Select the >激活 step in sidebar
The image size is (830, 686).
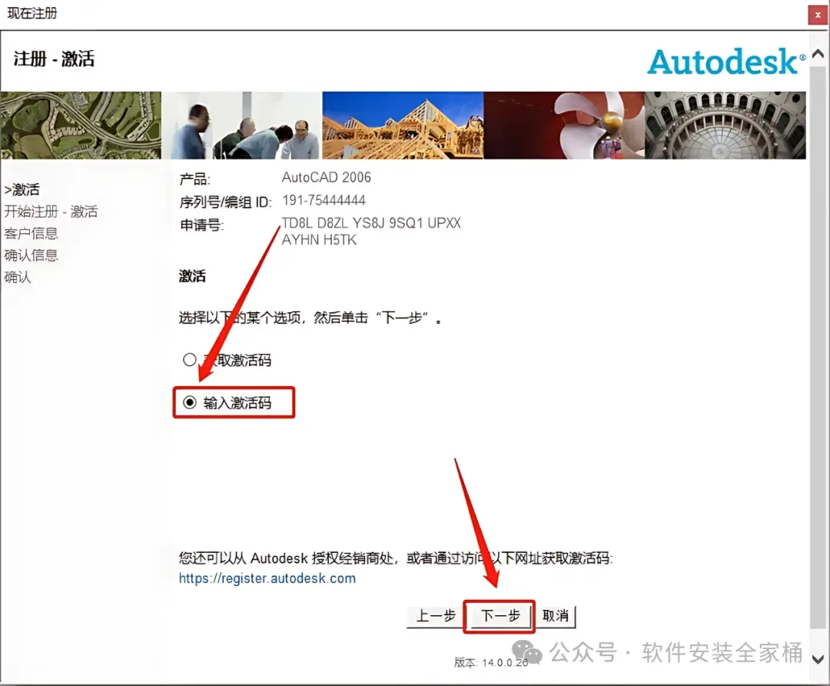pyautogui.click(x=22, y=190)
